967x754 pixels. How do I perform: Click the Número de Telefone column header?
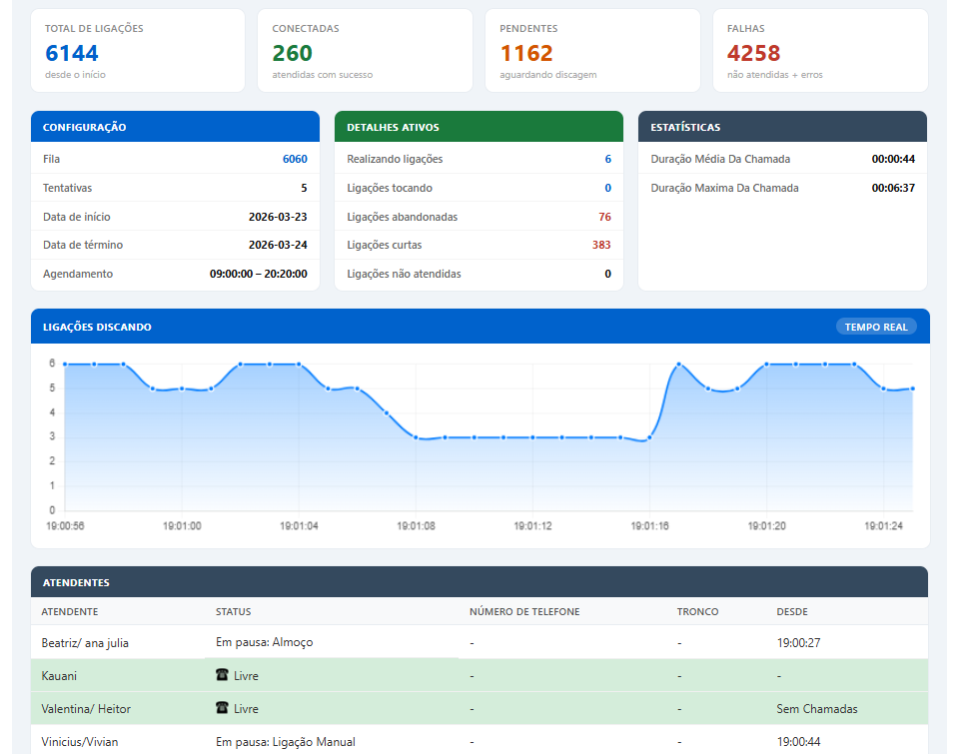[523, 611]
